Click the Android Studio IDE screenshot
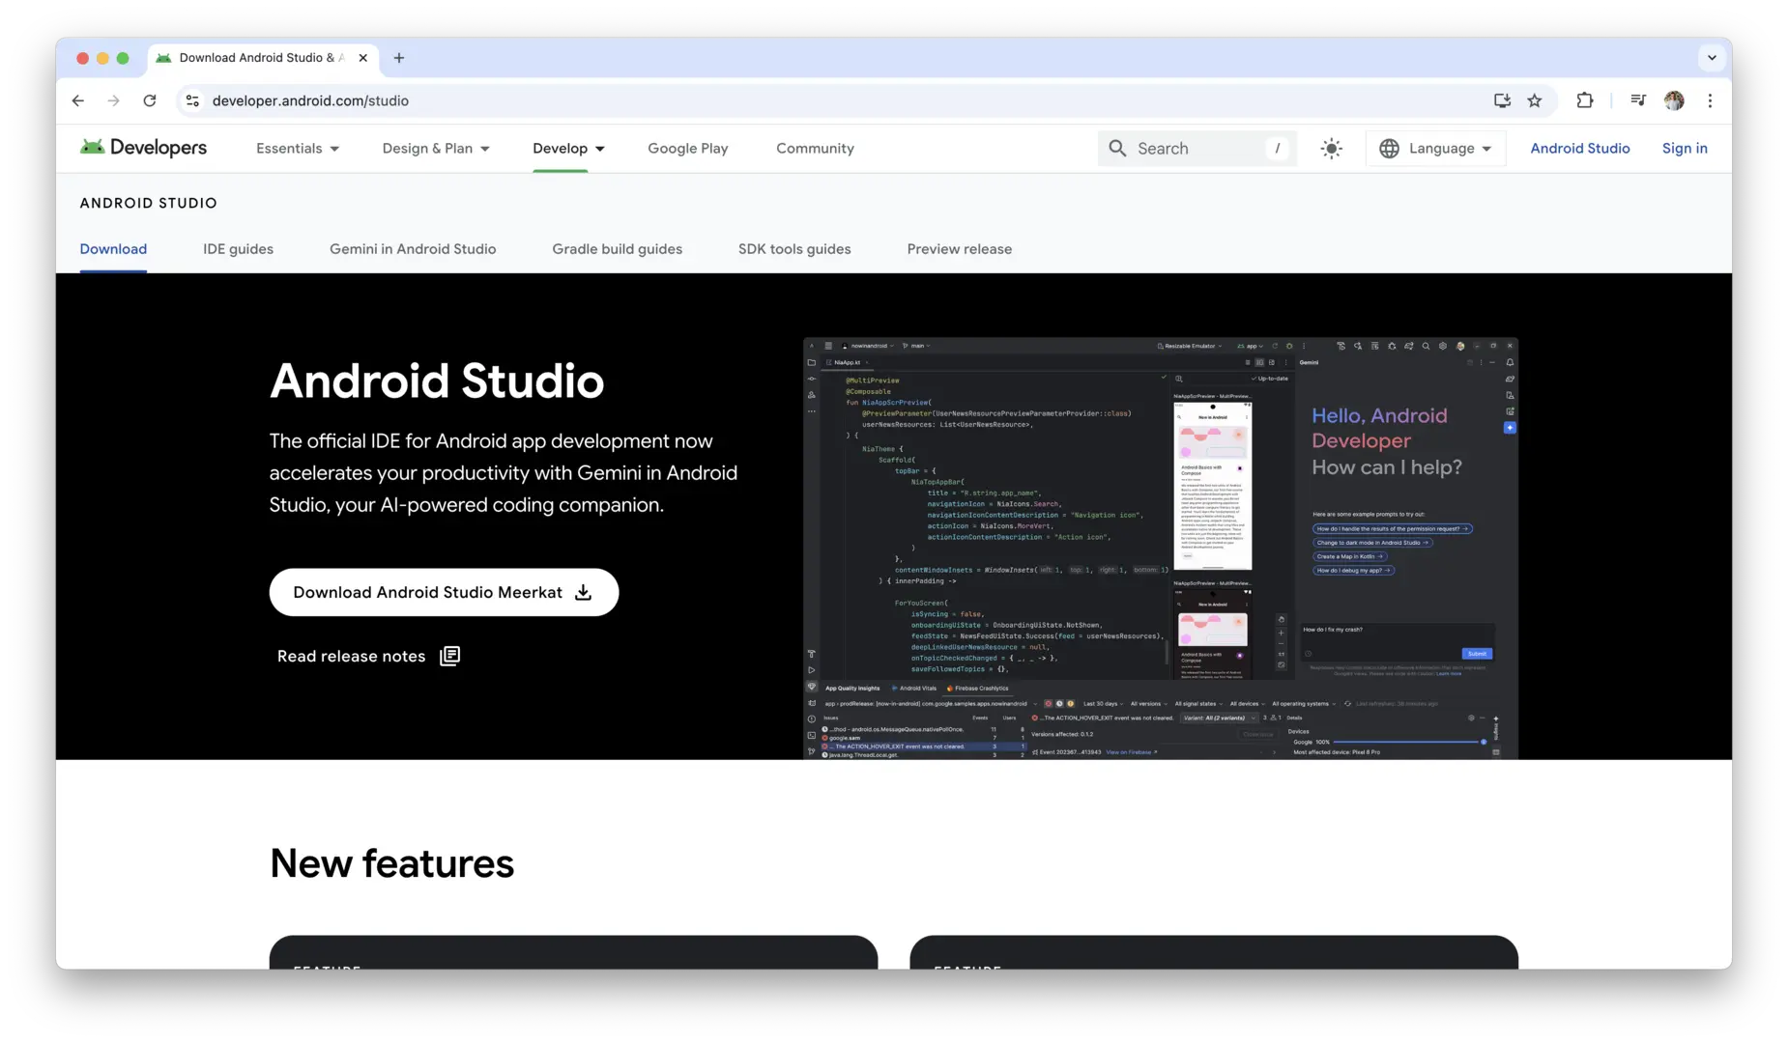Image resolution: width=1788 pixels, height=1043 pixels. (1160, 548)
